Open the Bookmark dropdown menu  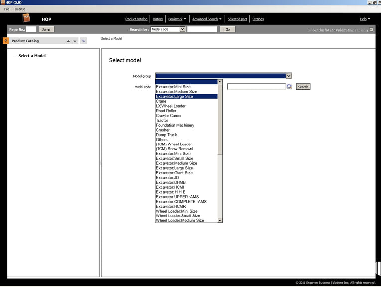click(177, 19)
